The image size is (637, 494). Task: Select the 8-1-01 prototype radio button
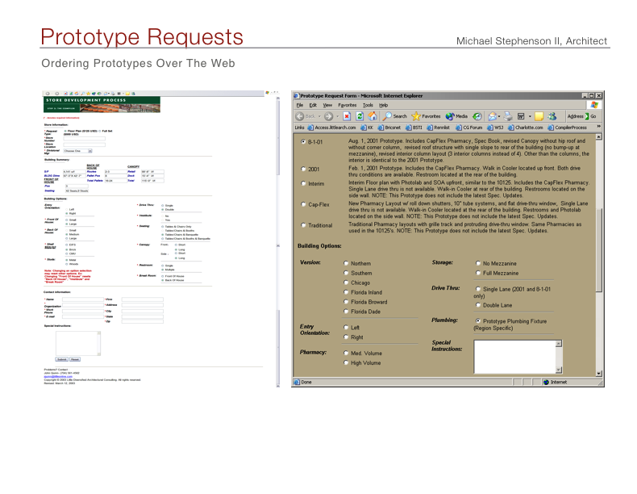[x=303, y=143]
